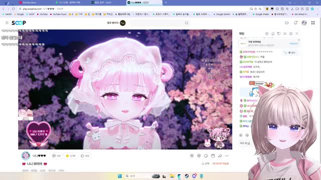
Task: Click the sticker icon under the video
Action: (x=206, y=155)
